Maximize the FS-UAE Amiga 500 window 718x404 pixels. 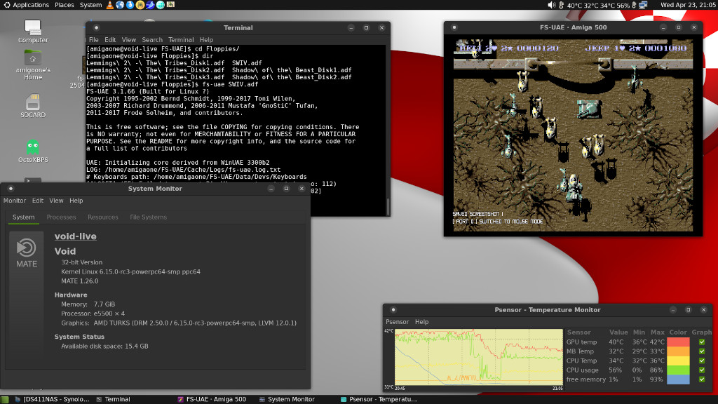point(679,27)
